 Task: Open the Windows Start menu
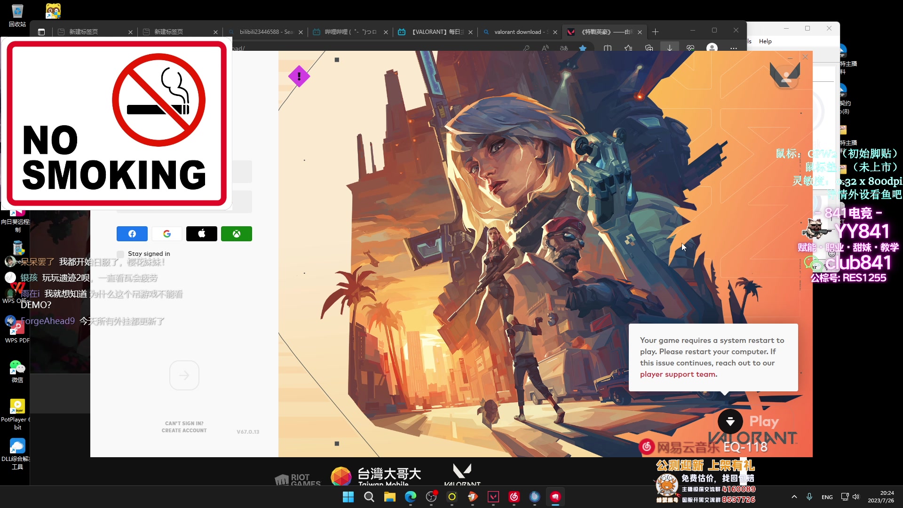click(x=348, y=497)
